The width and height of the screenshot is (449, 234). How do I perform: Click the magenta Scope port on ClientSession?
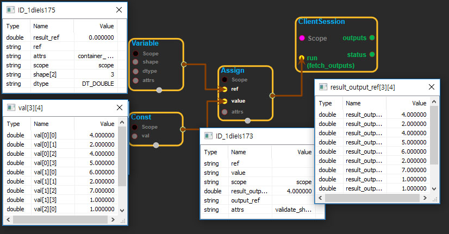tap(302, 39)
